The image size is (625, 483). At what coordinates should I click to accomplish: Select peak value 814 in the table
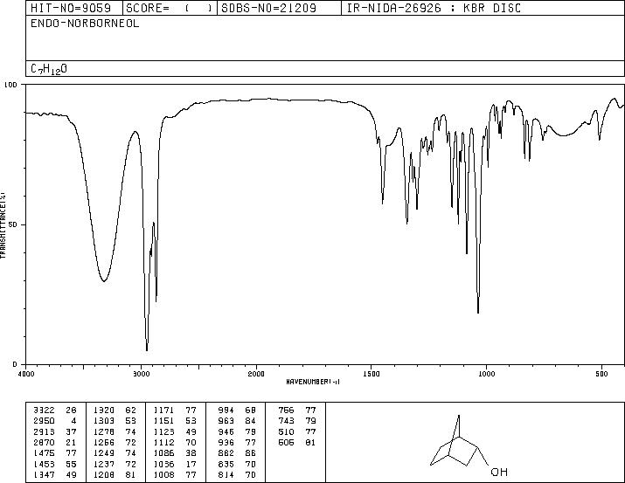click(x=226, y=474)
